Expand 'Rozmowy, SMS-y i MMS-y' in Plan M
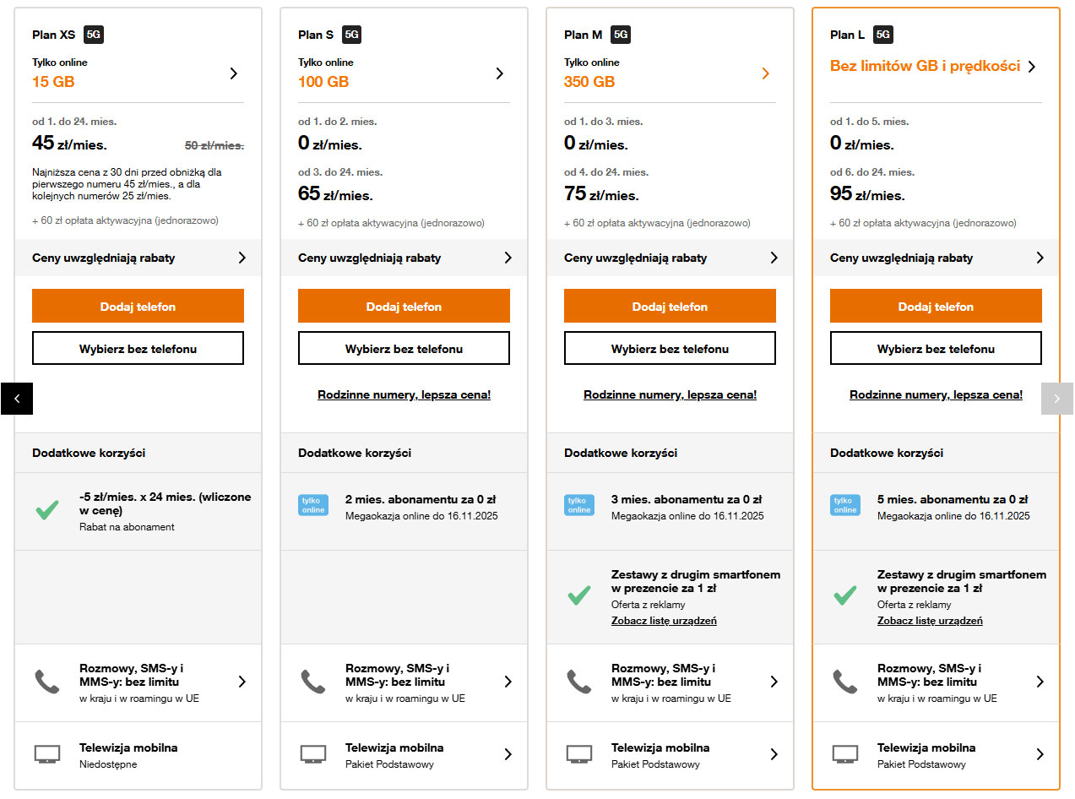The image size is (1075, 799). [x=774, y=682]
